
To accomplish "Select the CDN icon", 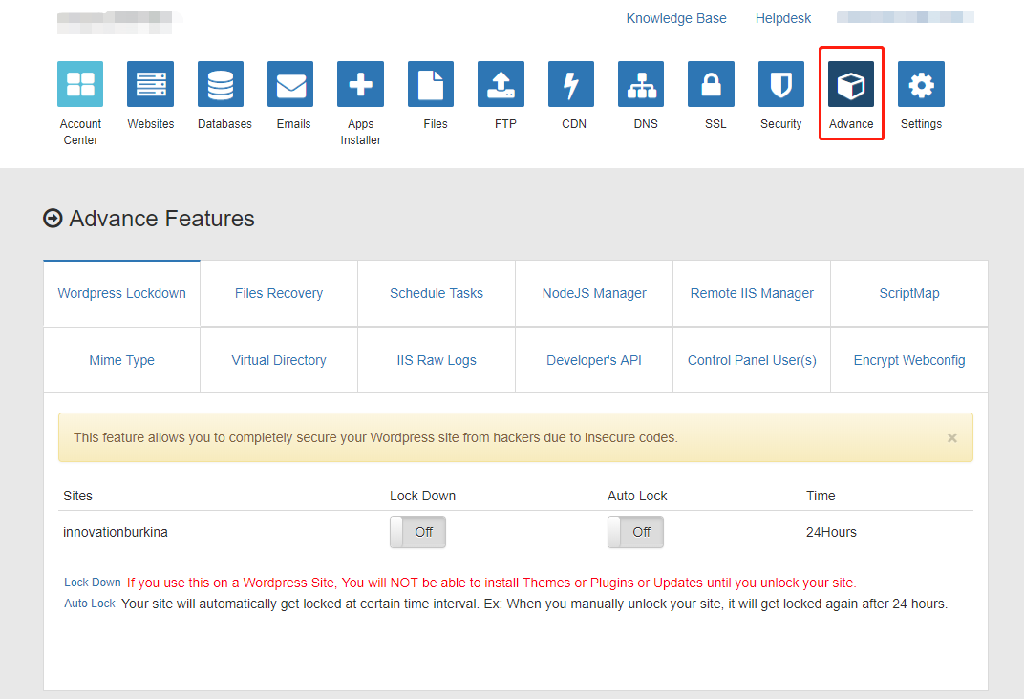I will pyautogui.click(x=571, y=84).
